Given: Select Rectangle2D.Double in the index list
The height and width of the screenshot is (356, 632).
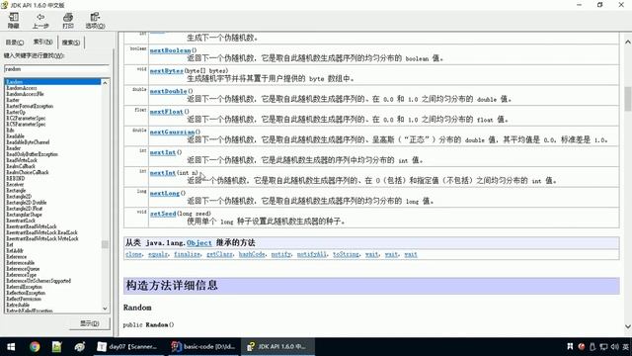Looking at the screenshot, I should coord(27,203).
